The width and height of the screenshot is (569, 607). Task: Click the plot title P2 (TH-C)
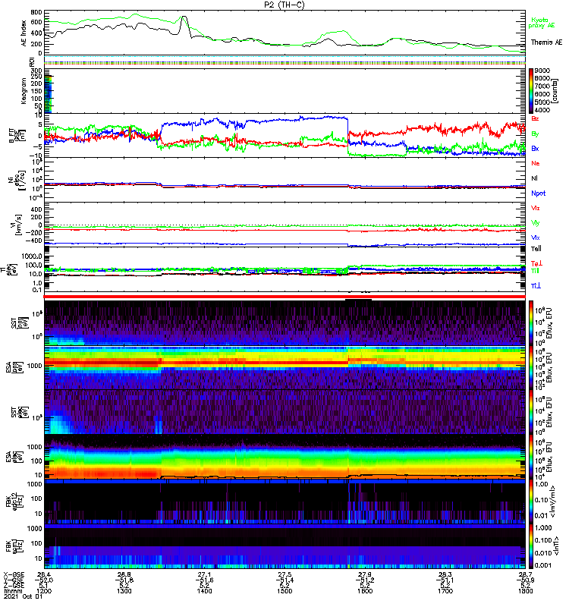284,5
